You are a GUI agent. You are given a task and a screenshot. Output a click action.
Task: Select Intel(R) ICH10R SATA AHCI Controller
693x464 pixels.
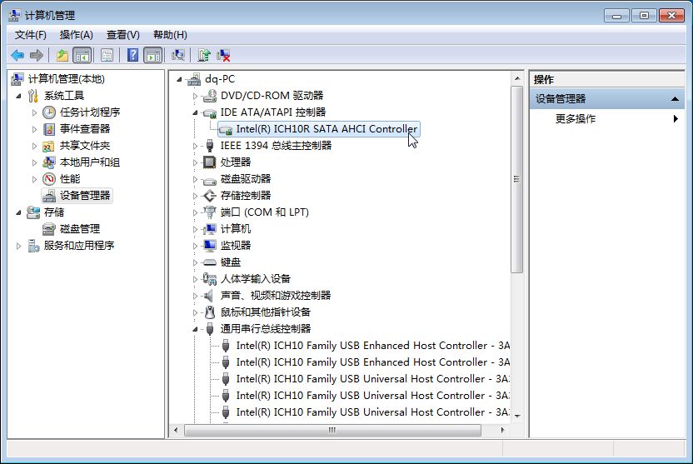tap(327, 129)
